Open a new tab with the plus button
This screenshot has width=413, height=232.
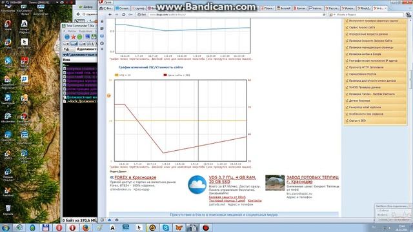(x=391, y=8)
